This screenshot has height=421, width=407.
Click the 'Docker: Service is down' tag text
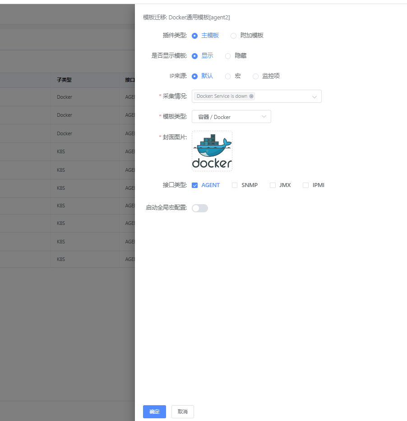(222, 96)
